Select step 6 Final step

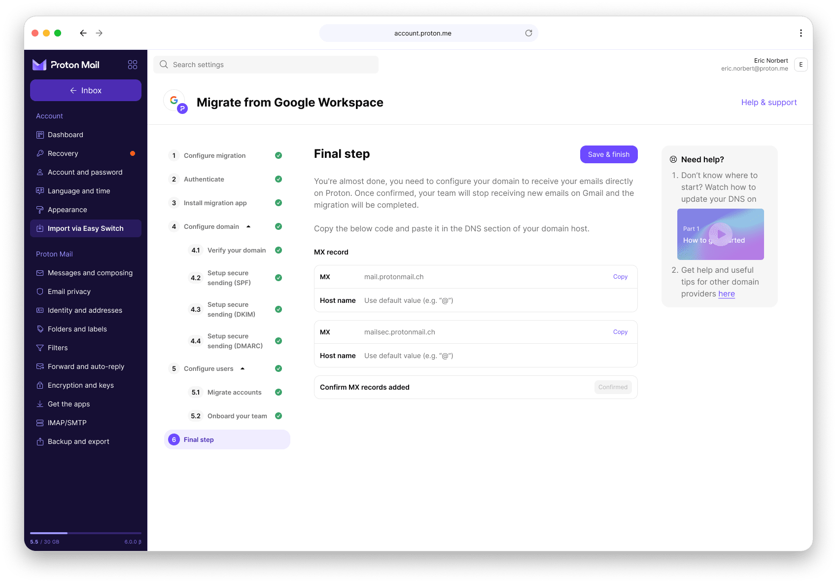[x=227, y=439]
